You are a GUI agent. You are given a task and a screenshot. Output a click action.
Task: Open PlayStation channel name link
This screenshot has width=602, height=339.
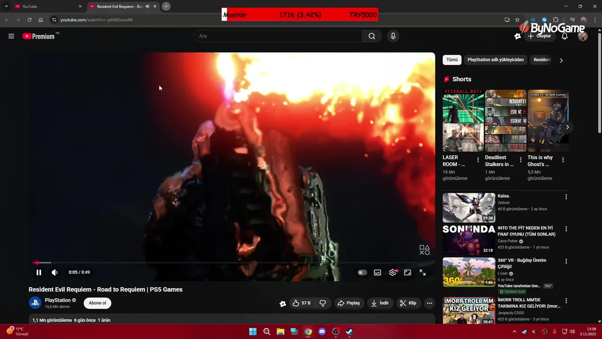pos(58,300)
